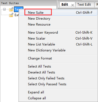Click Collapse all in the menu
Image resolution: width=98 pixels, height=102 pixels.
point(58,98)
